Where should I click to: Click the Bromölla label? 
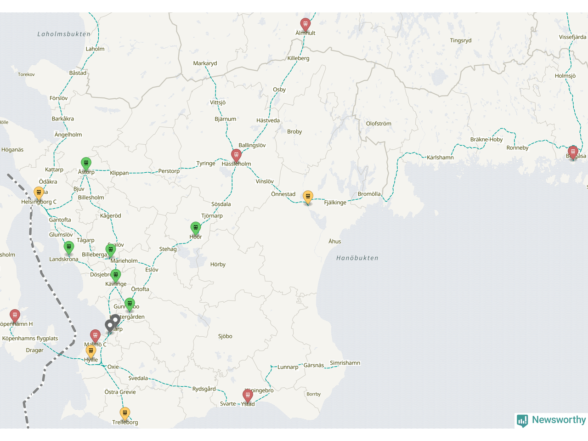(369, 194)
